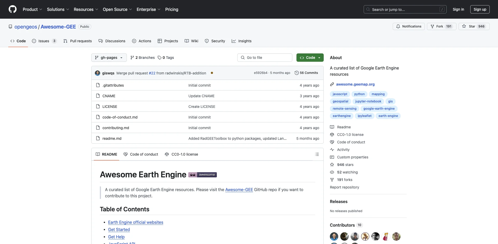Click the Go to file input
Image resolution: width=498 pixels, height=244 pixels.
coord(265,58)
